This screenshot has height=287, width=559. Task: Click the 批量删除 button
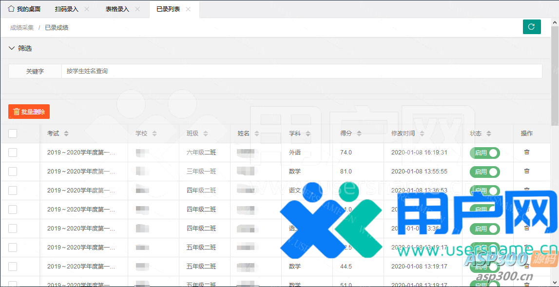[x=29, y=112]
